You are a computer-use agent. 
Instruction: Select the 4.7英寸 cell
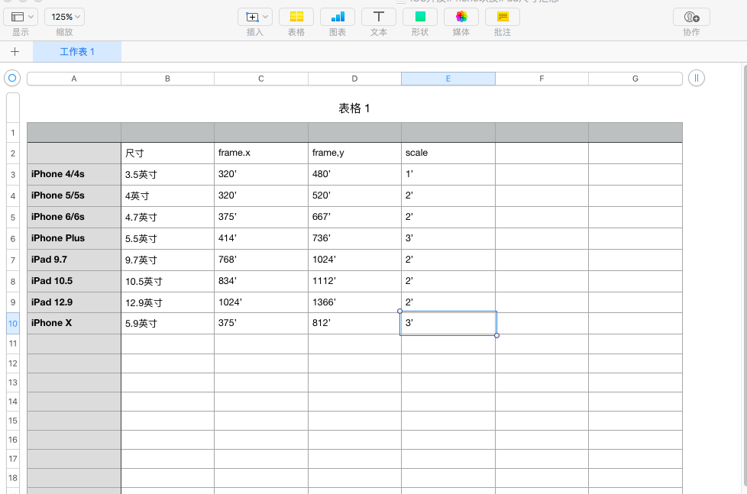click(168, 218)
